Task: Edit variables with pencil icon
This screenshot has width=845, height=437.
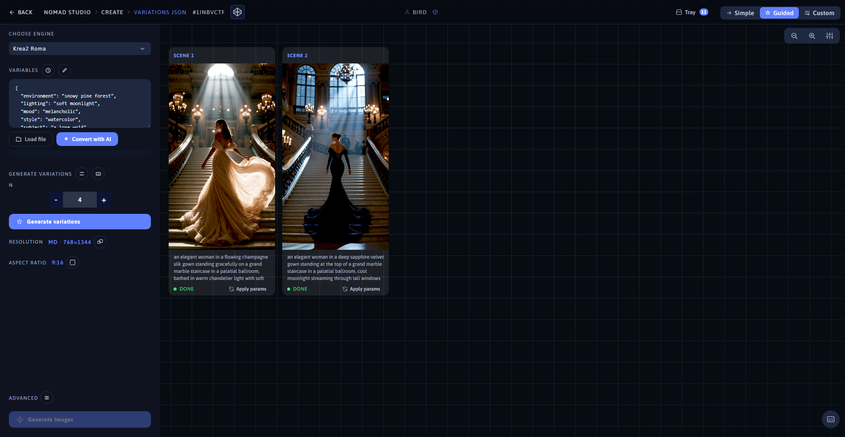Action: pos(65,70)
